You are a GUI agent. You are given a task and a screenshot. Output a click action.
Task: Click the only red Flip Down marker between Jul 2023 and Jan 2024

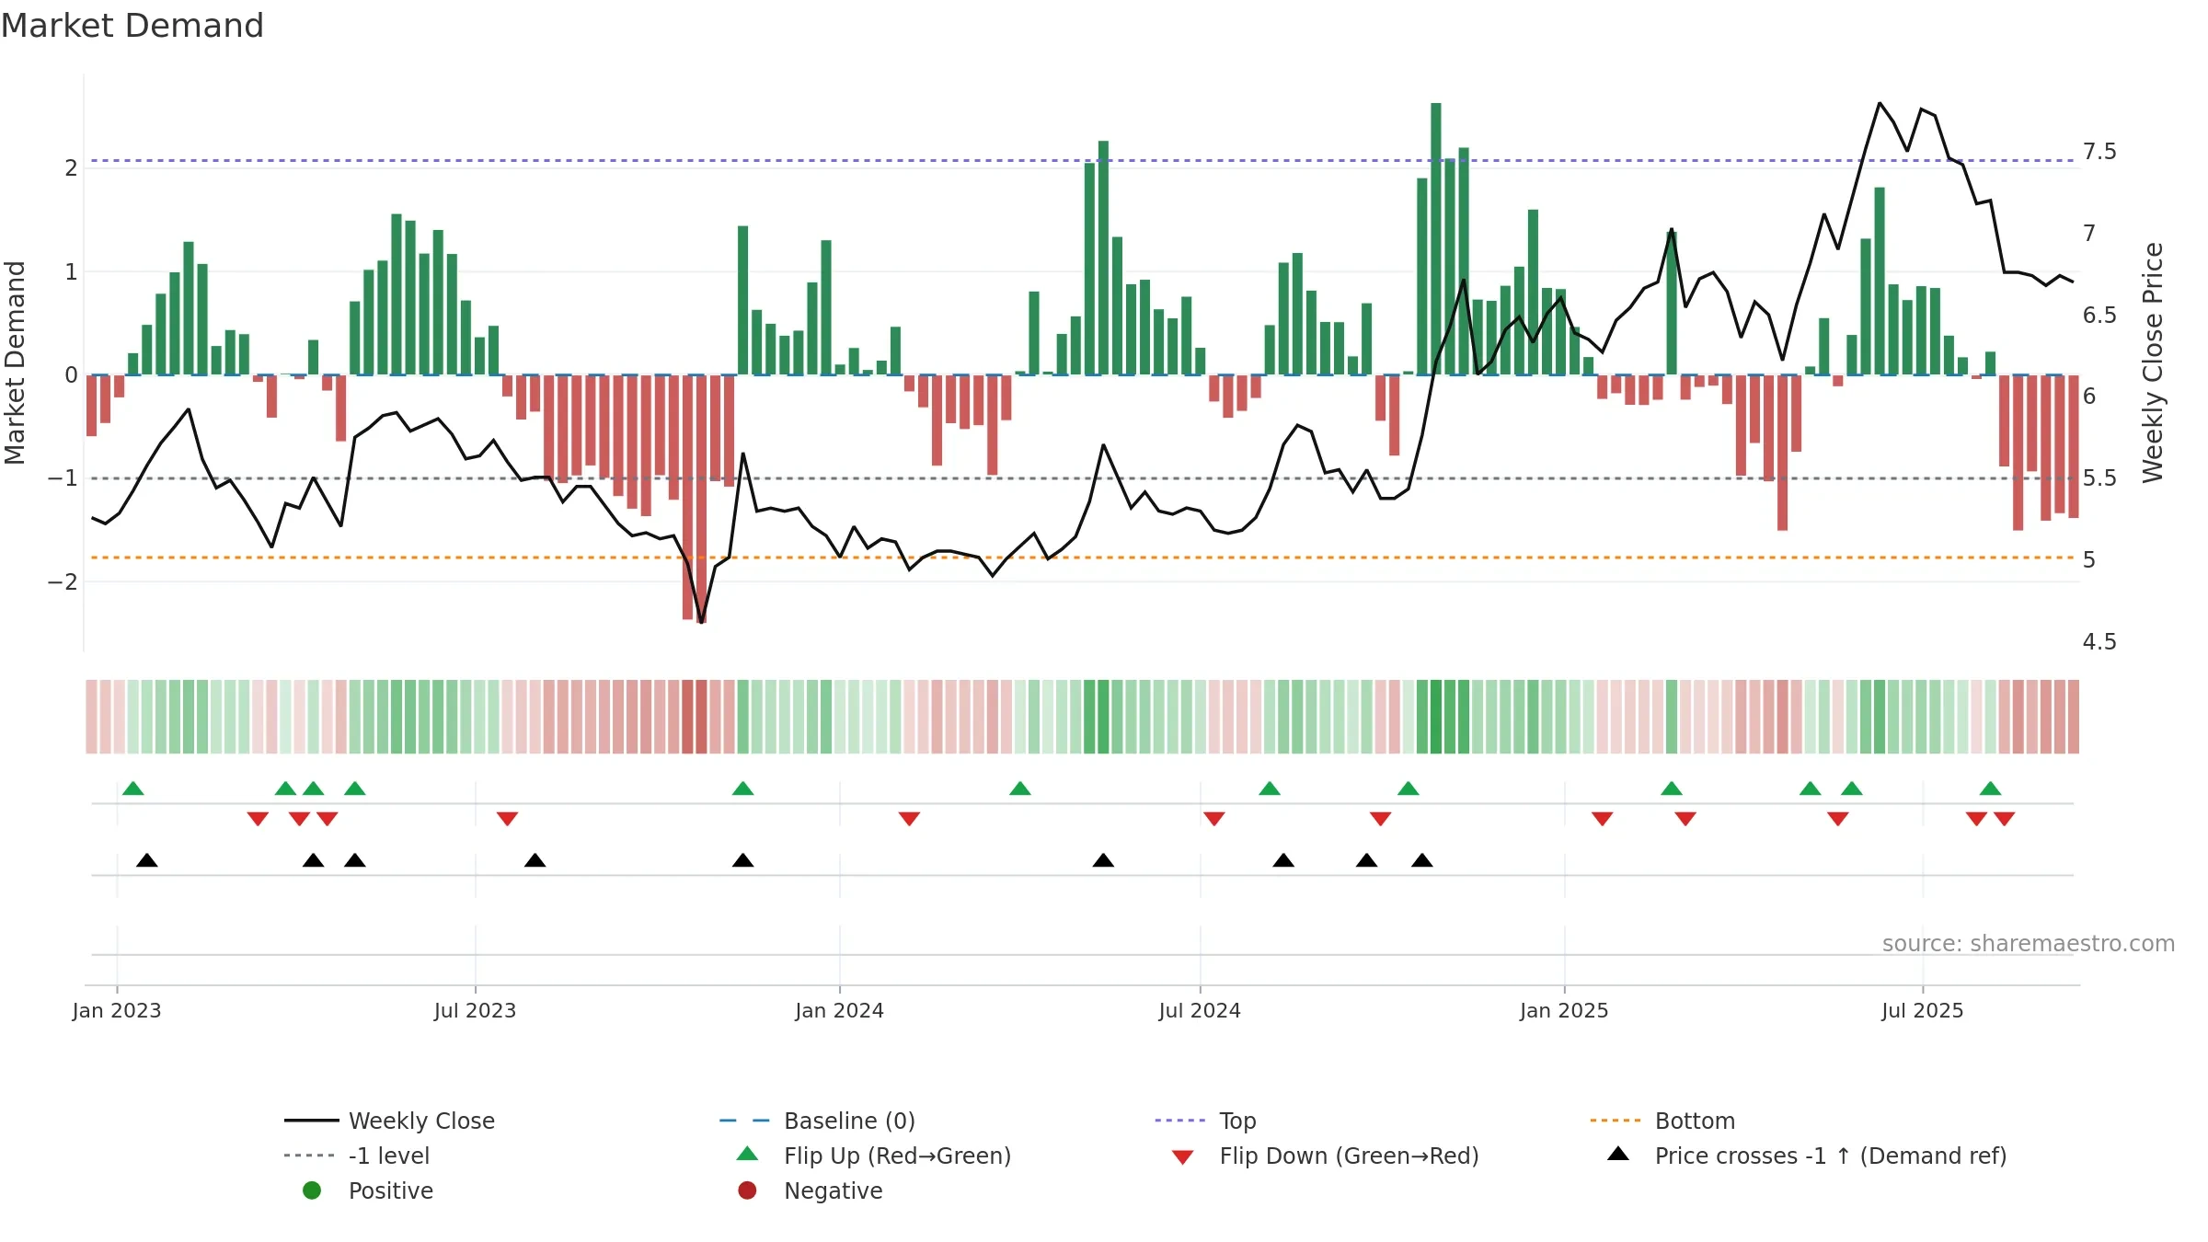(x=507, y=819)
